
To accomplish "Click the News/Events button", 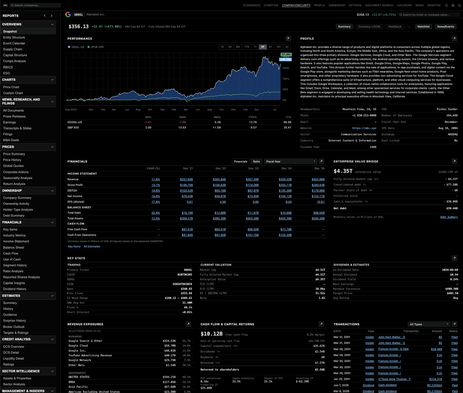I will [x=445, y=27].
